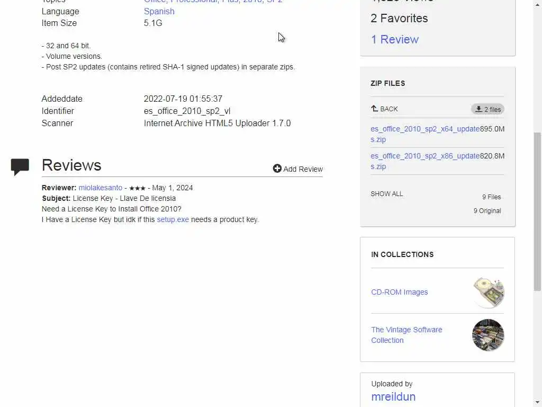
Task: Click the review date May 1, 2024
Action: point(173,188)
